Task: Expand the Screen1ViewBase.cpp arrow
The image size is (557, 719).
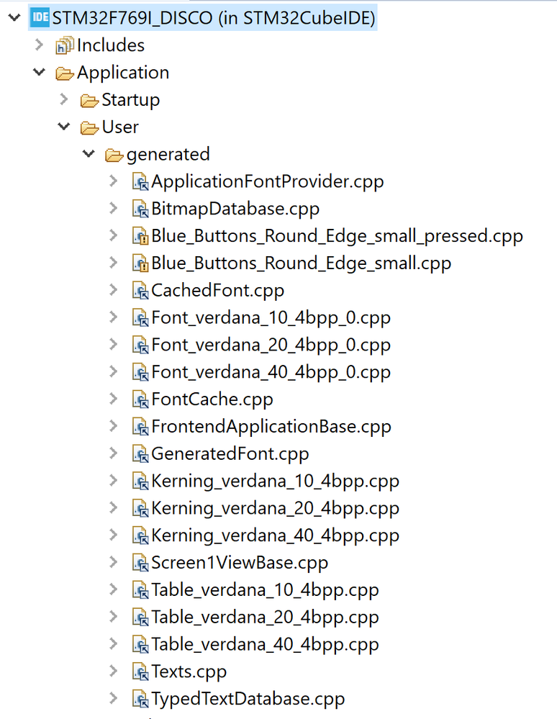Action: [113, 562]
